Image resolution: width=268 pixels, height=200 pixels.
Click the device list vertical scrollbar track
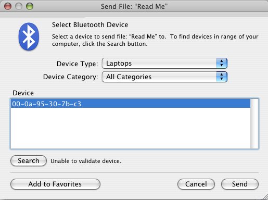254,123
